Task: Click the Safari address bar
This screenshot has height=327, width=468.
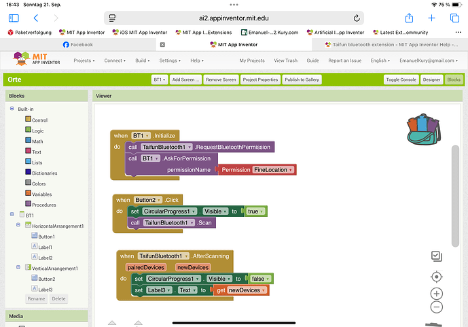Action: pos(234,18)
